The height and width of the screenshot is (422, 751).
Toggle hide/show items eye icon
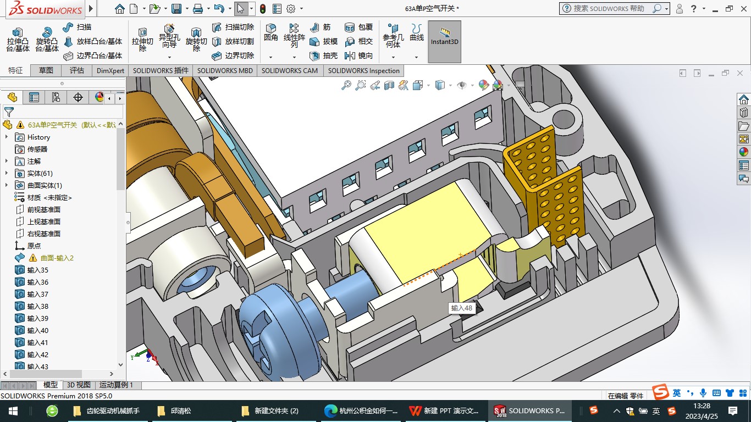click(x=462, y=85)
